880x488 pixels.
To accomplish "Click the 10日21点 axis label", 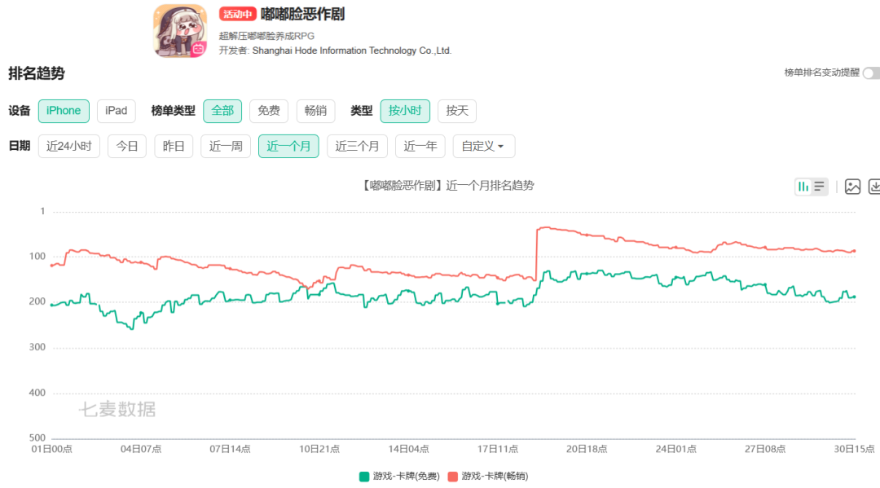I will pos(319,449).
